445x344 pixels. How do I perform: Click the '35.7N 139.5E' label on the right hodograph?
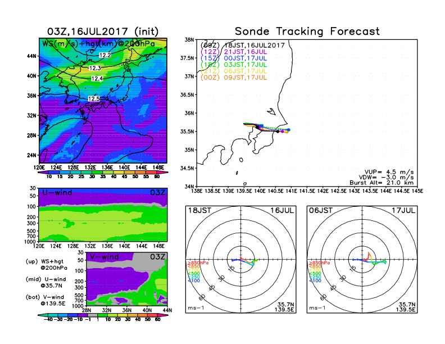[406, 307]
